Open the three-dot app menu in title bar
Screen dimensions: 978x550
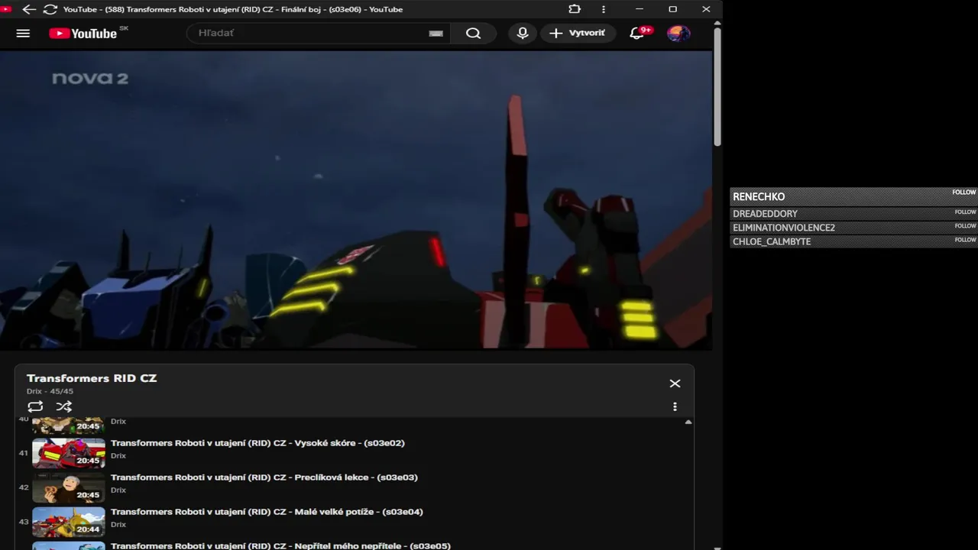[x=604, y=9]
